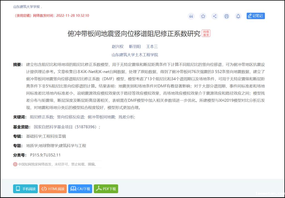The height and width of the screenshot is (198, 285).
Task: Open 山东建筑大学土木工程学院 institution link
Action: (x=135, y=55)
